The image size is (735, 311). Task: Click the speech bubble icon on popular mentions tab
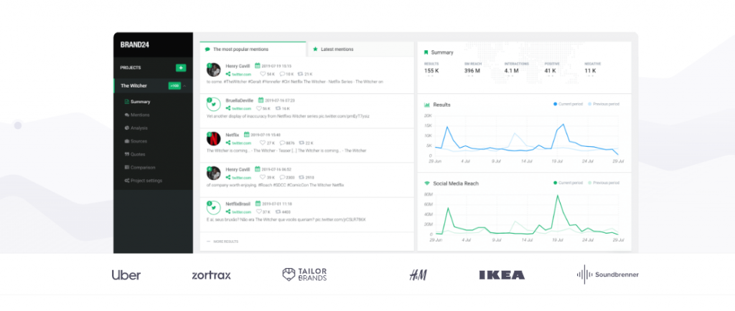[x=207, y=49]
